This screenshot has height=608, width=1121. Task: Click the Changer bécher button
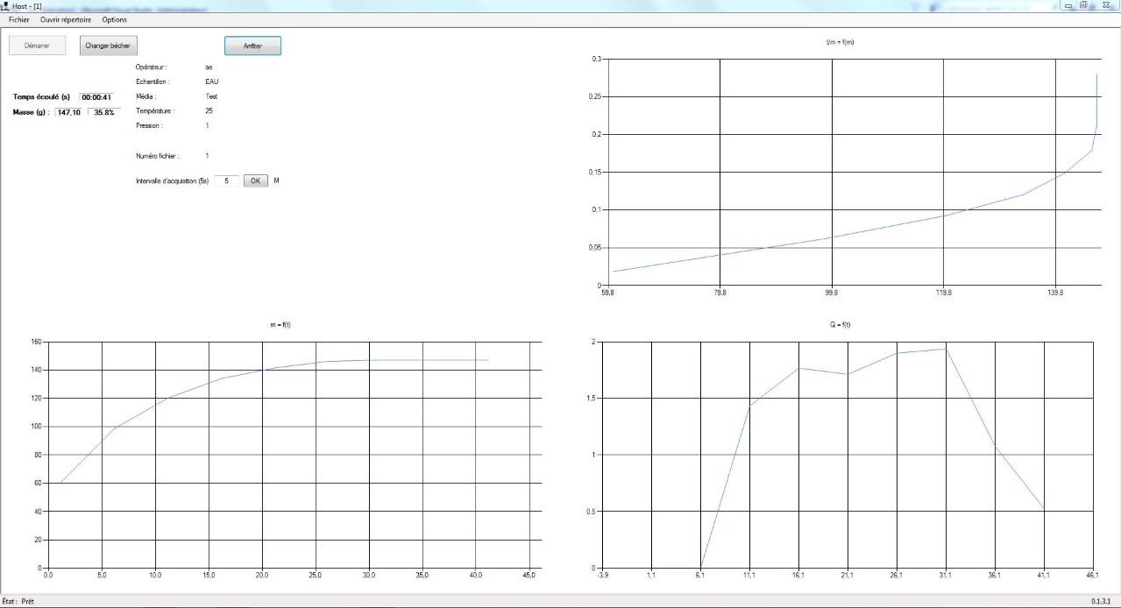click(108, 46)
